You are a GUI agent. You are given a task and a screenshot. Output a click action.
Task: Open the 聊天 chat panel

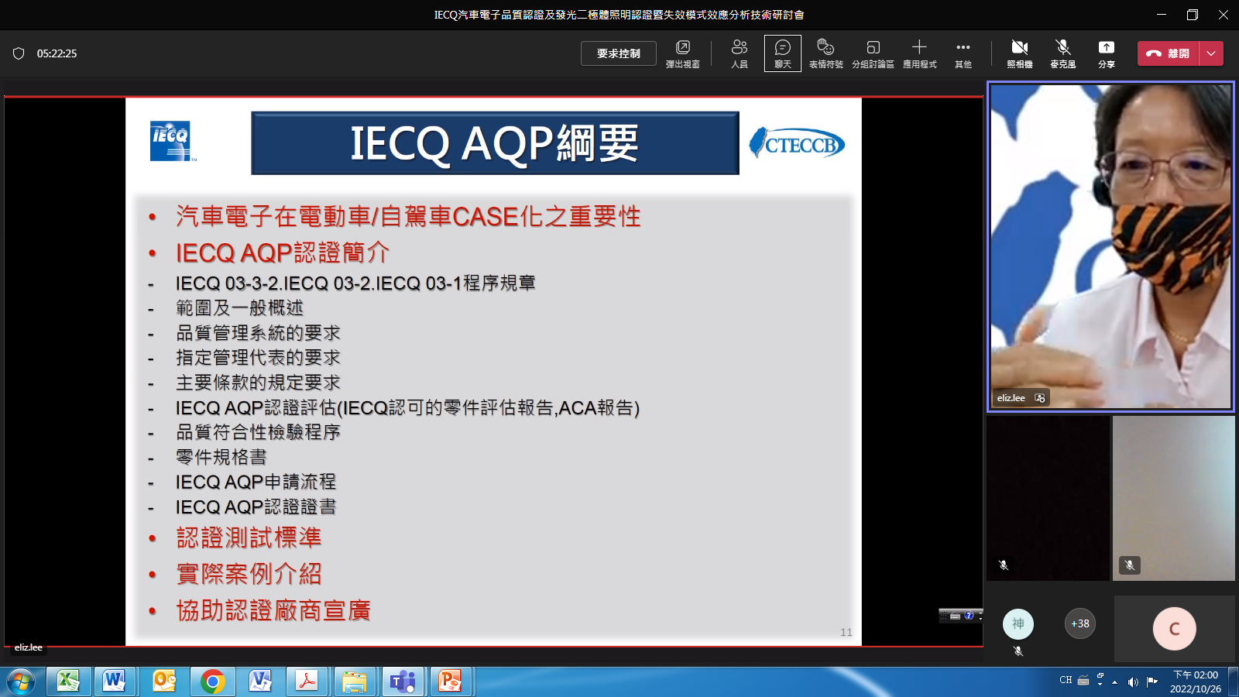point(783,53)
